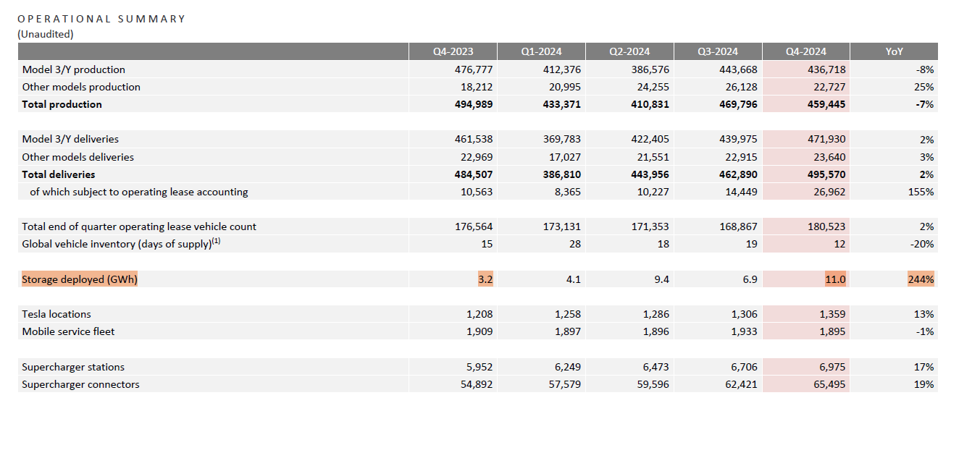Click the highlighted 244% YoY value
This screenshot has height=466, width=959.
tap(921, 279)
